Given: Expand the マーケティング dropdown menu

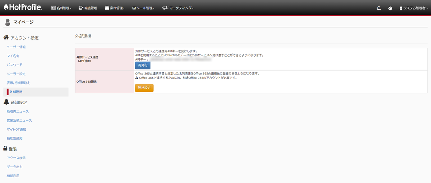Looking at the screenshot, I should click(178, 8).
